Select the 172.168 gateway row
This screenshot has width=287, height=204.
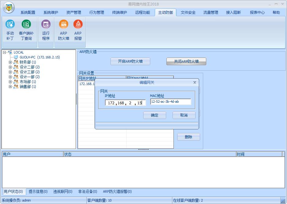tap(87, 84)
